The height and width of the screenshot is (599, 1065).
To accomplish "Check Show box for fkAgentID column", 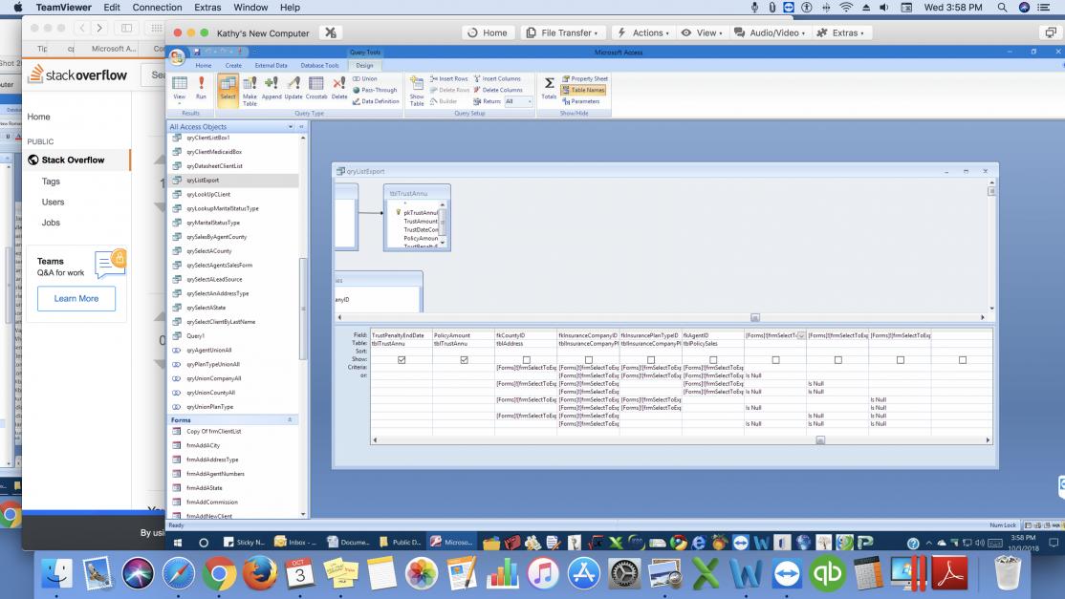I will point(713,359).
